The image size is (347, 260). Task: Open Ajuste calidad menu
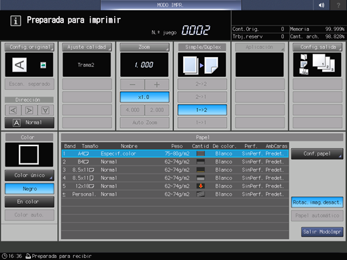click(x=87, y=47)
